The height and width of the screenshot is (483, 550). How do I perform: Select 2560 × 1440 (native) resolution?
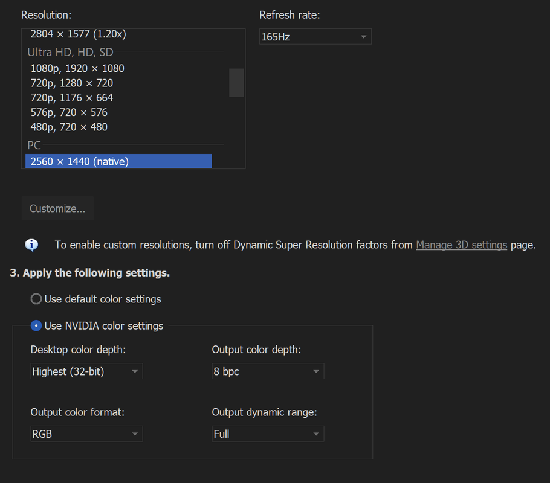118,161
